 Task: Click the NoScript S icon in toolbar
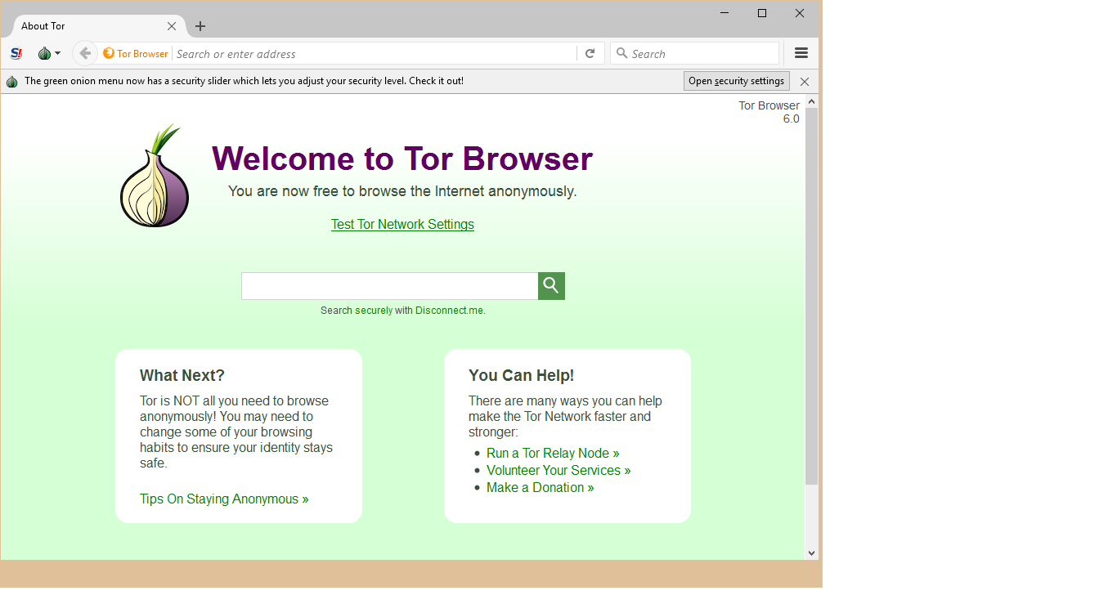point(16,54)
